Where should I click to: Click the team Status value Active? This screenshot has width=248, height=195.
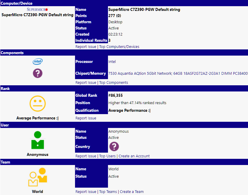(114, 176)
